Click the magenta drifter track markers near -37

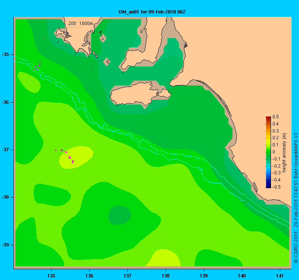point(65,156)
